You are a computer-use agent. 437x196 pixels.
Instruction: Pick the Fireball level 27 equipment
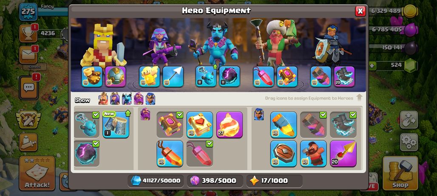click(x=230, y=125)
